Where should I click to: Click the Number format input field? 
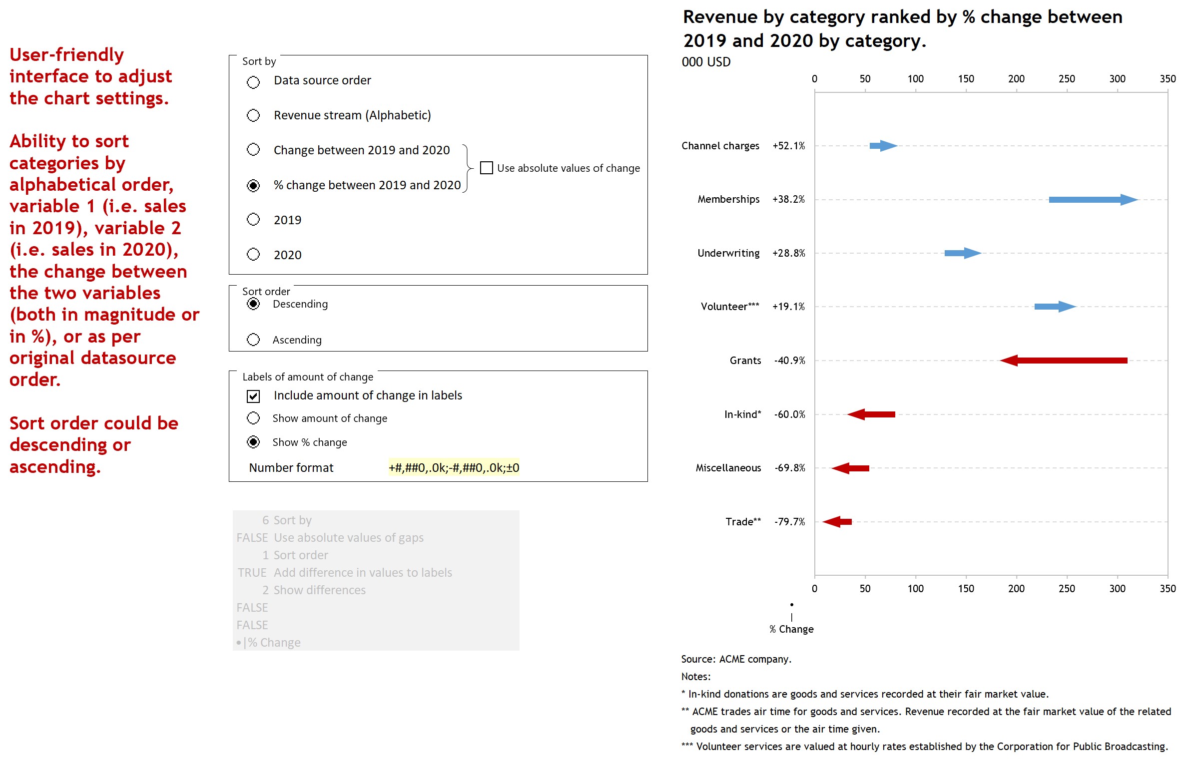454,467
